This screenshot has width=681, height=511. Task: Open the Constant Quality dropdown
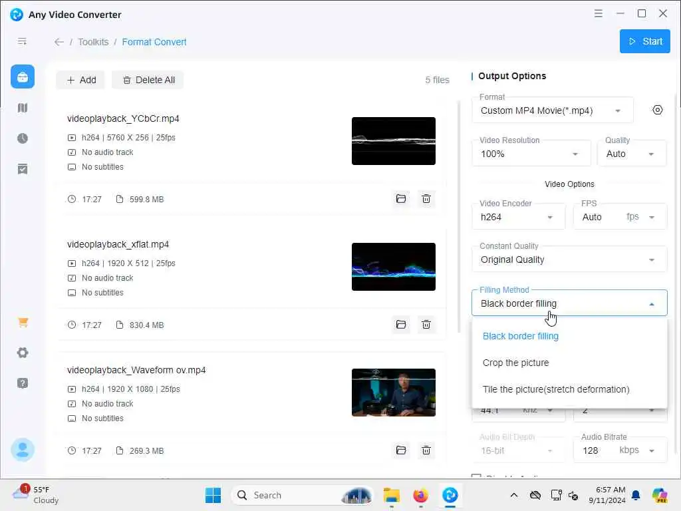(569, 259)
